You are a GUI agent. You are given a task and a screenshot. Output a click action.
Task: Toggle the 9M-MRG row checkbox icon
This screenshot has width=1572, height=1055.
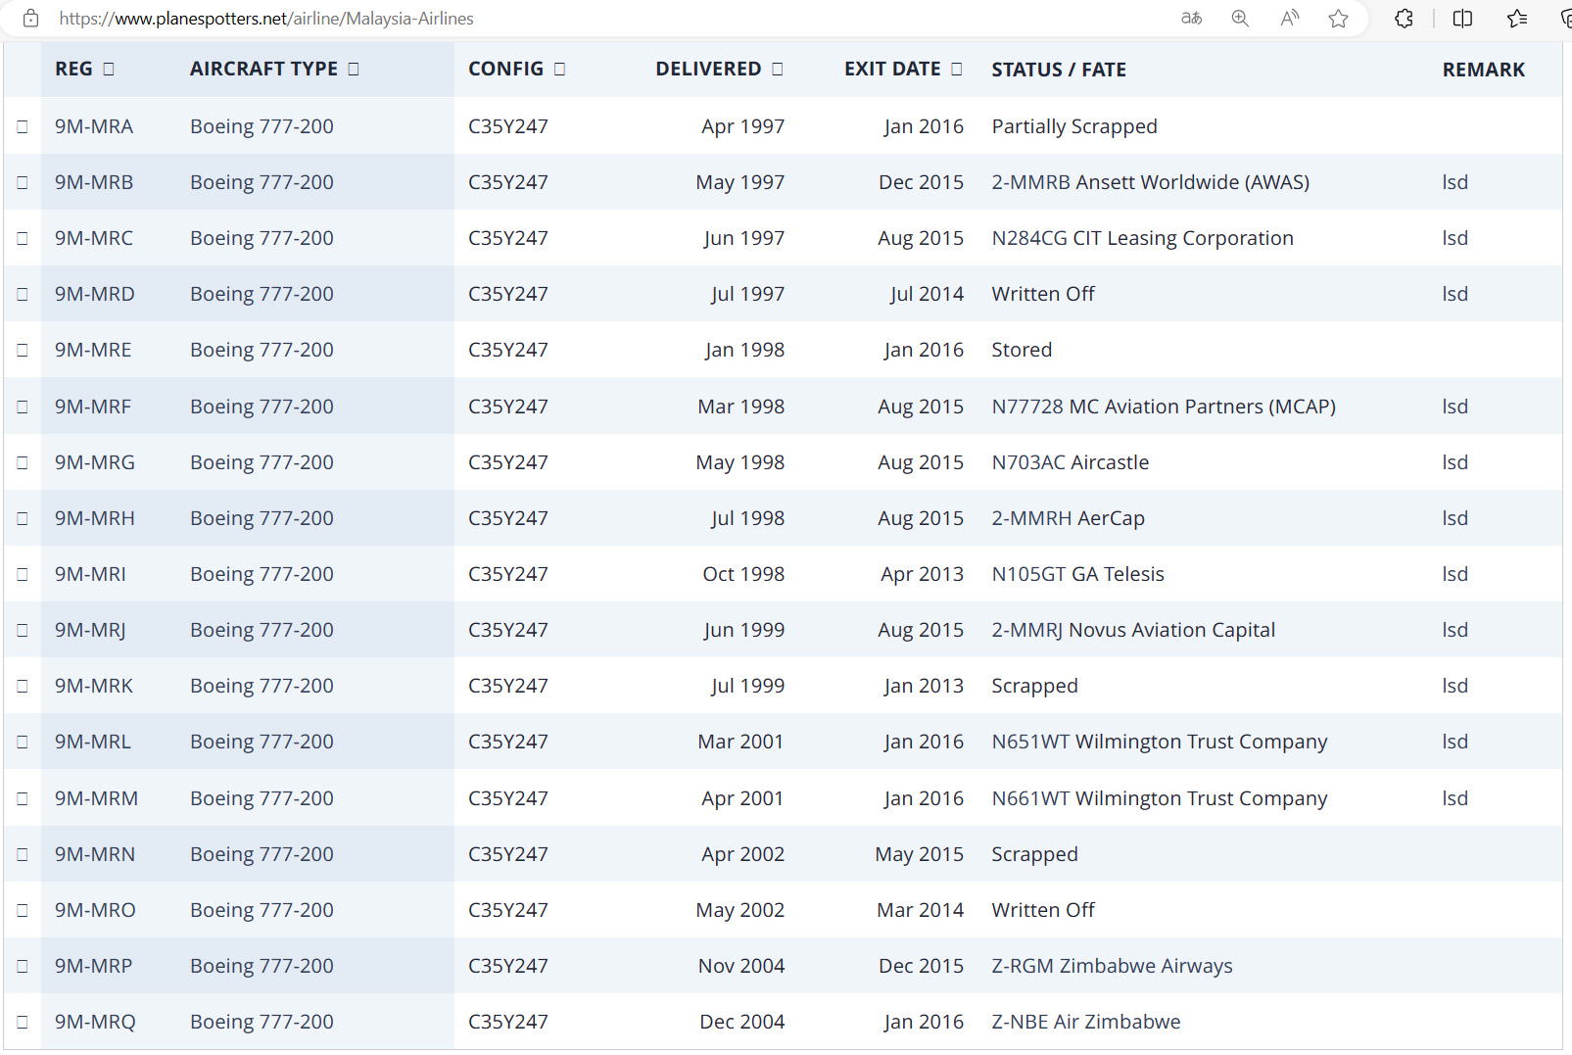pos(23,462)
